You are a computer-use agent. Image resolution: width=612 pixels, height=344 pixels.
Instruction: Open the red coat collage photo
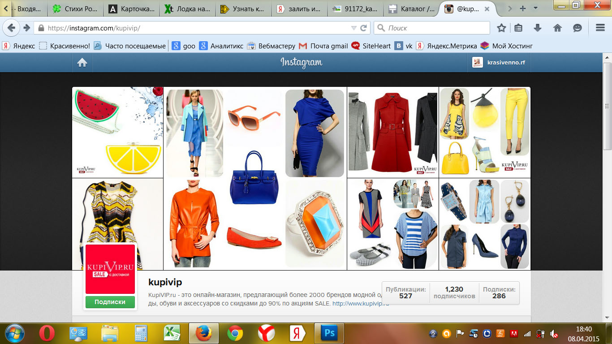point(393,133)
